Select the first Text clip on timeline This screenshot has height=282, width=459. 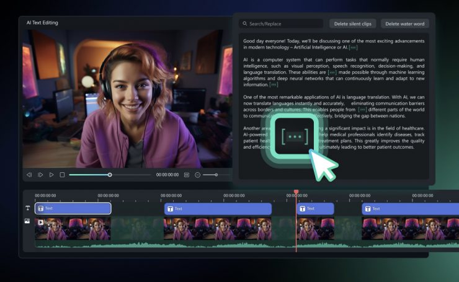[73, 209]
